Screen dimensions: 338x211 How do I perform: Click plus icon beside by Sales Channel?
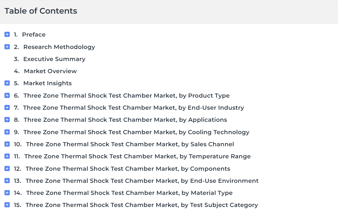(7, 144)
